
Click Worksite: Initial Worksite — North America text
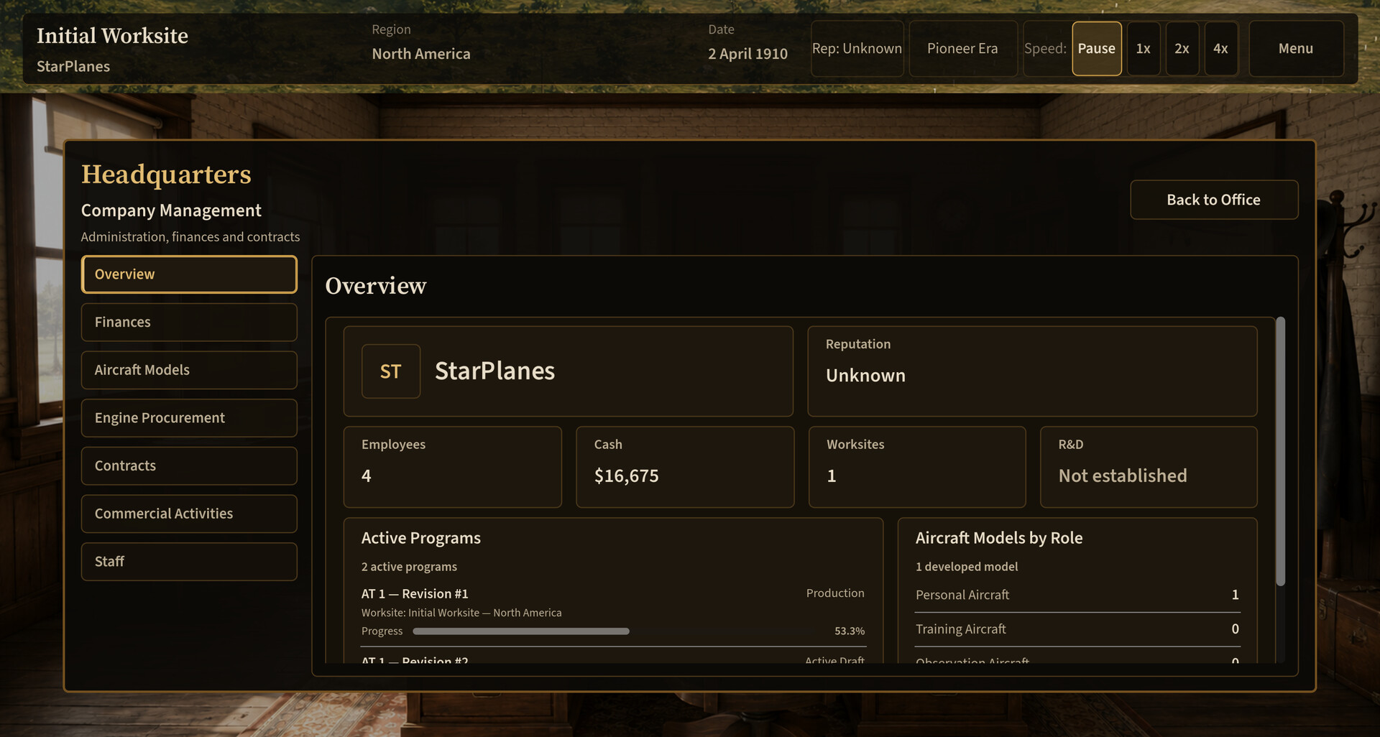pos(461,613)
